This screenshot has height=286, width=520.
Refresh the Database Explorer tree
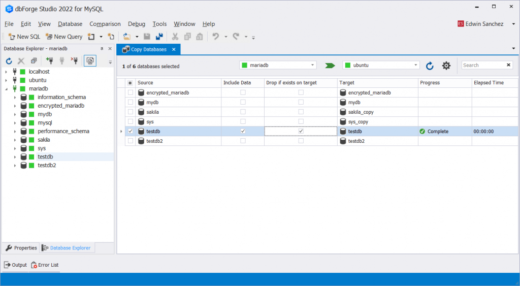point(9,61)
